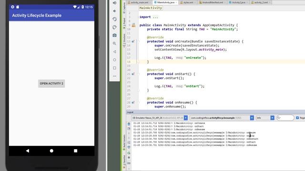
Task: Open the Project tool window side tab
Action: pos(124,23)
